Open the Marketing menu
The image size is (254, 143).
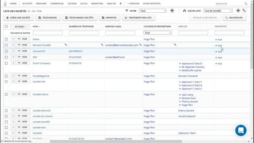click(x=97, y=4)
